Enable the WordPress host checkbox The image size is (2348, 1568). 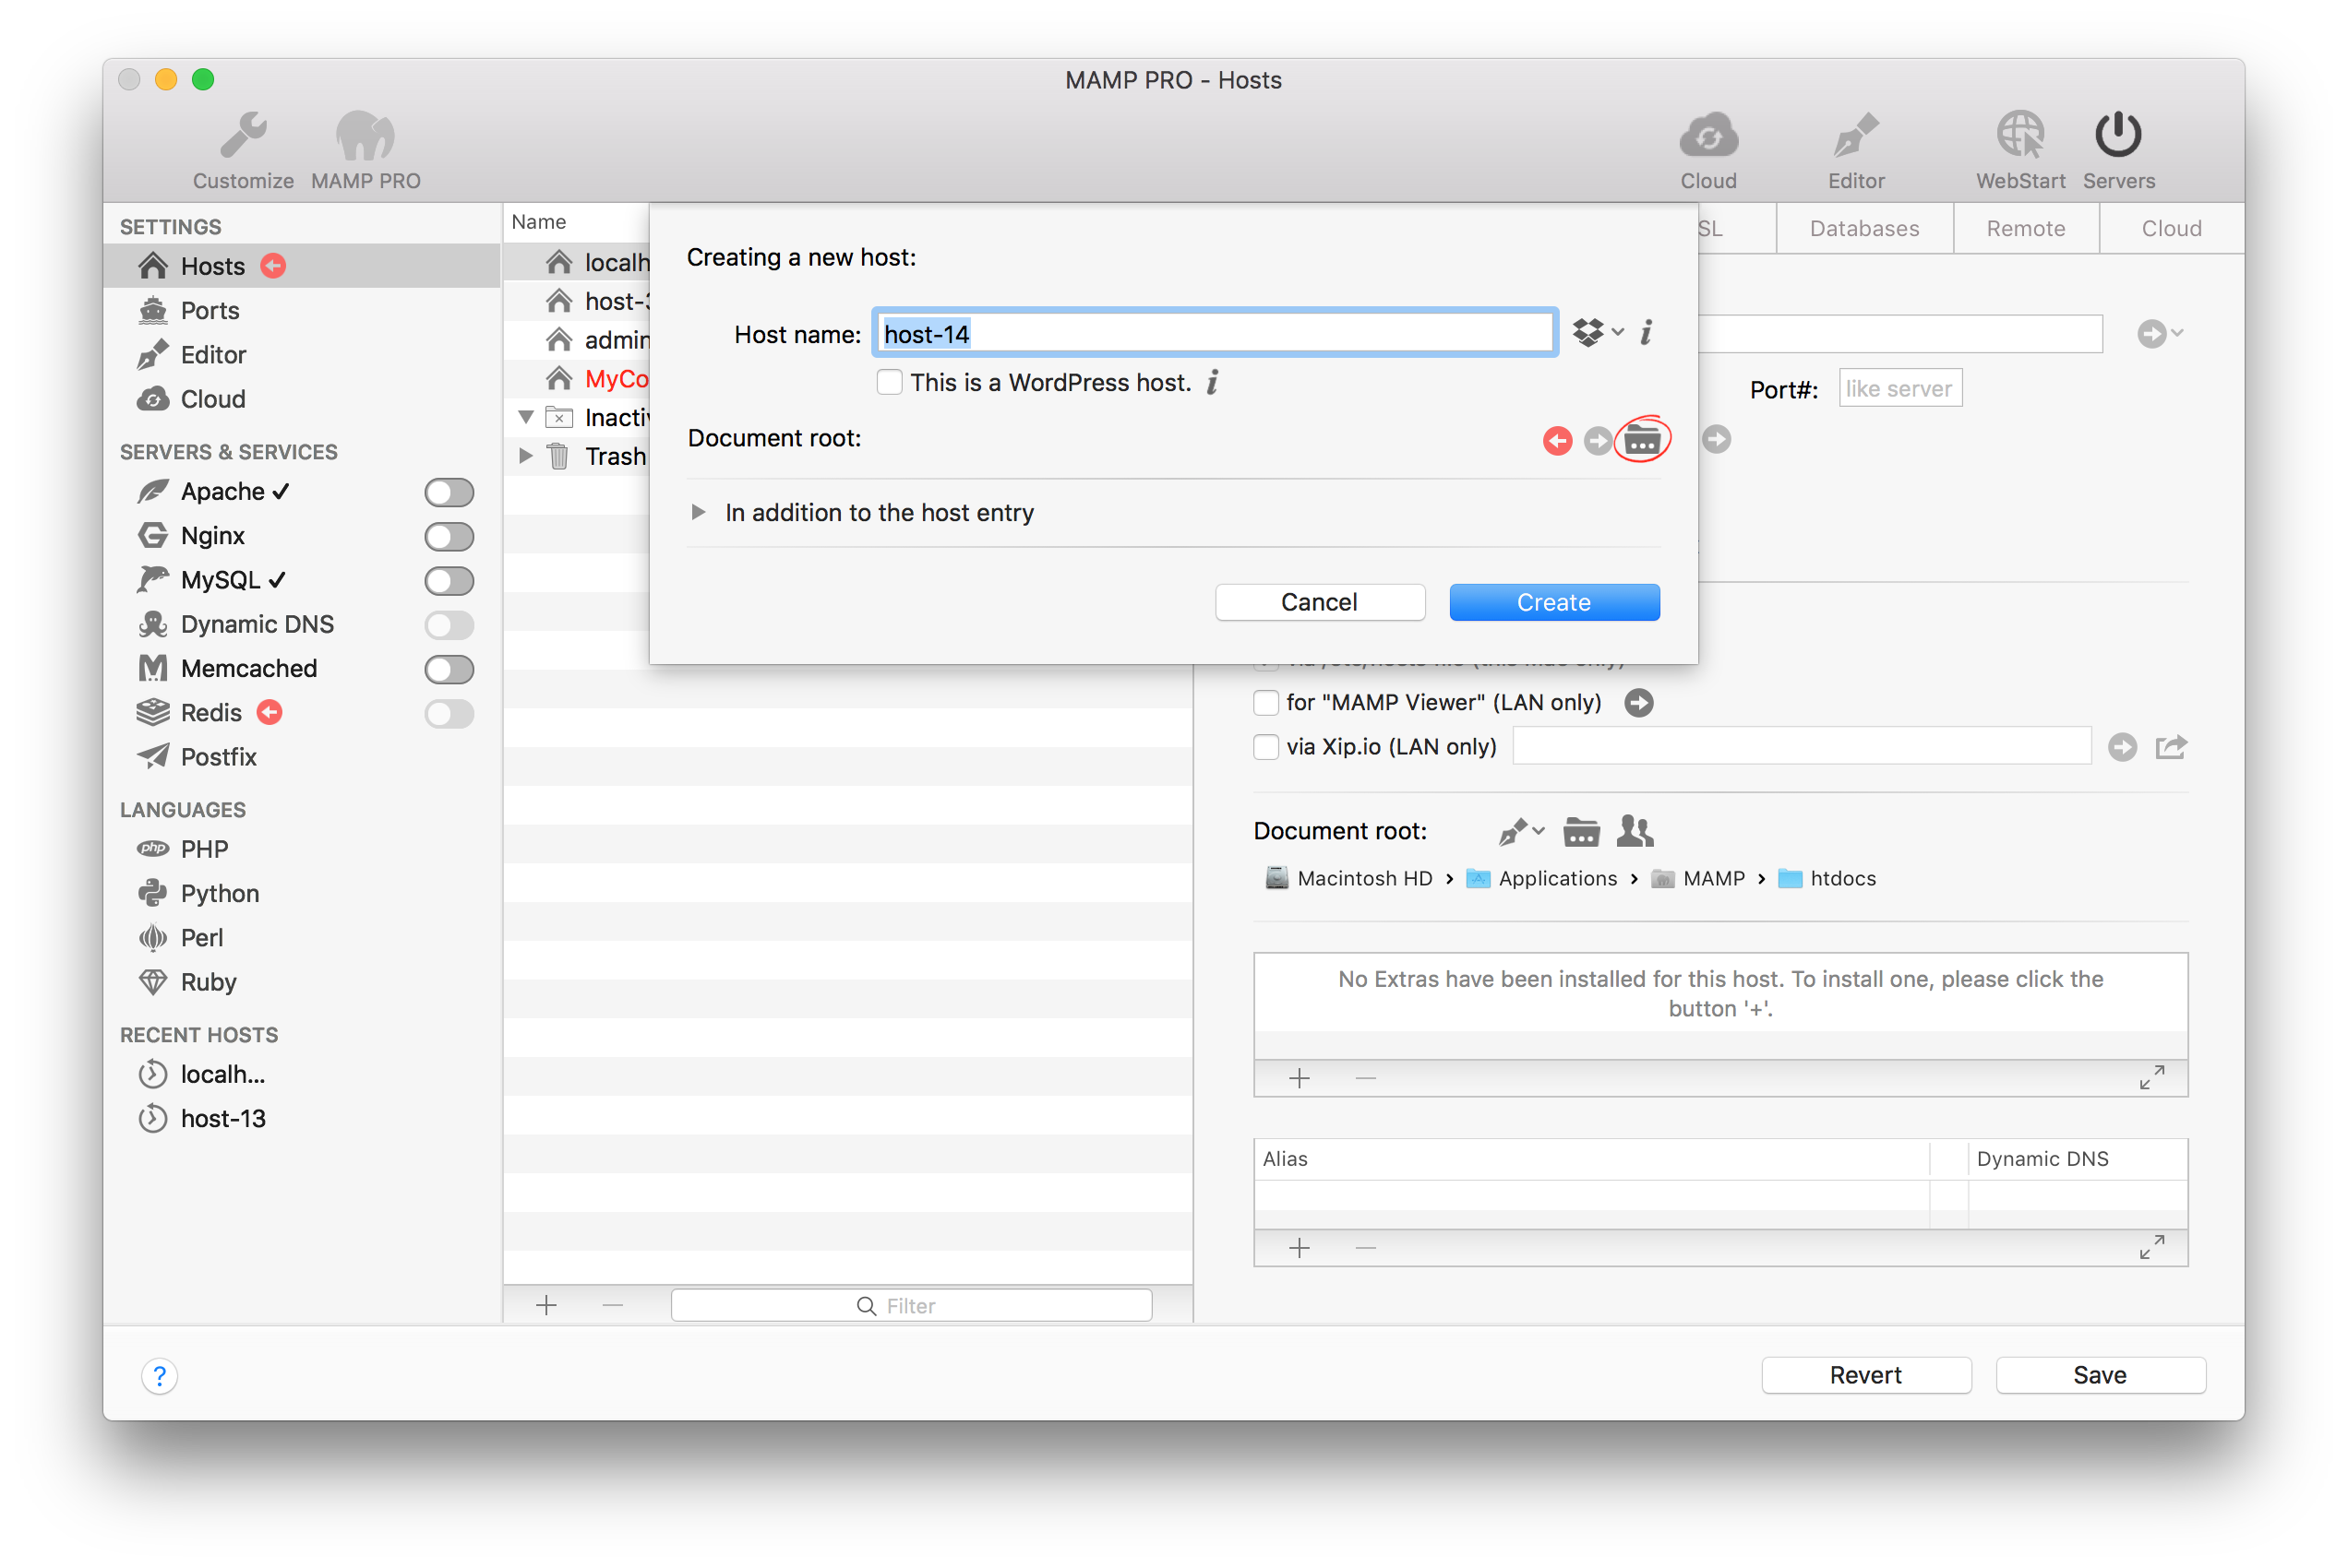[890, 382]
